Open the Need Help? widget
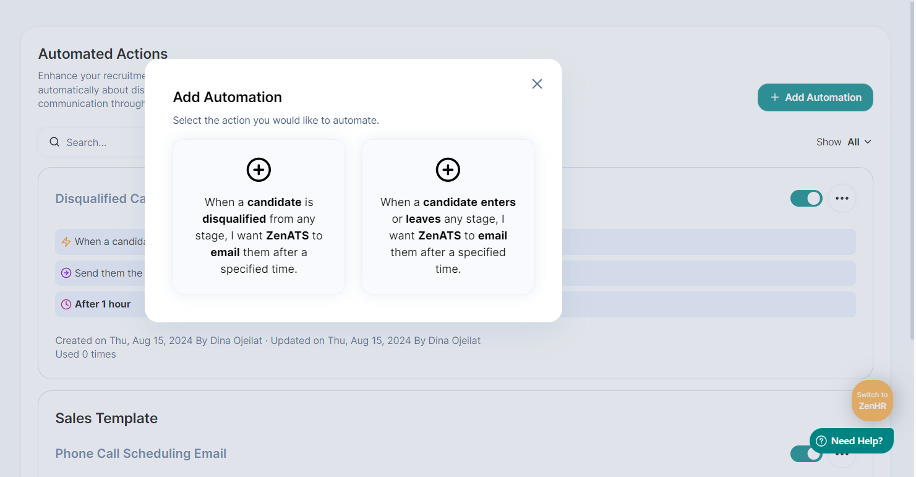This screenshot has width=916, height=477. [x=851, y=440]
